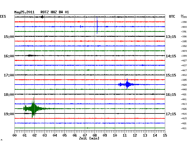Click the 13 minute tick label

[x=145, y=135]
